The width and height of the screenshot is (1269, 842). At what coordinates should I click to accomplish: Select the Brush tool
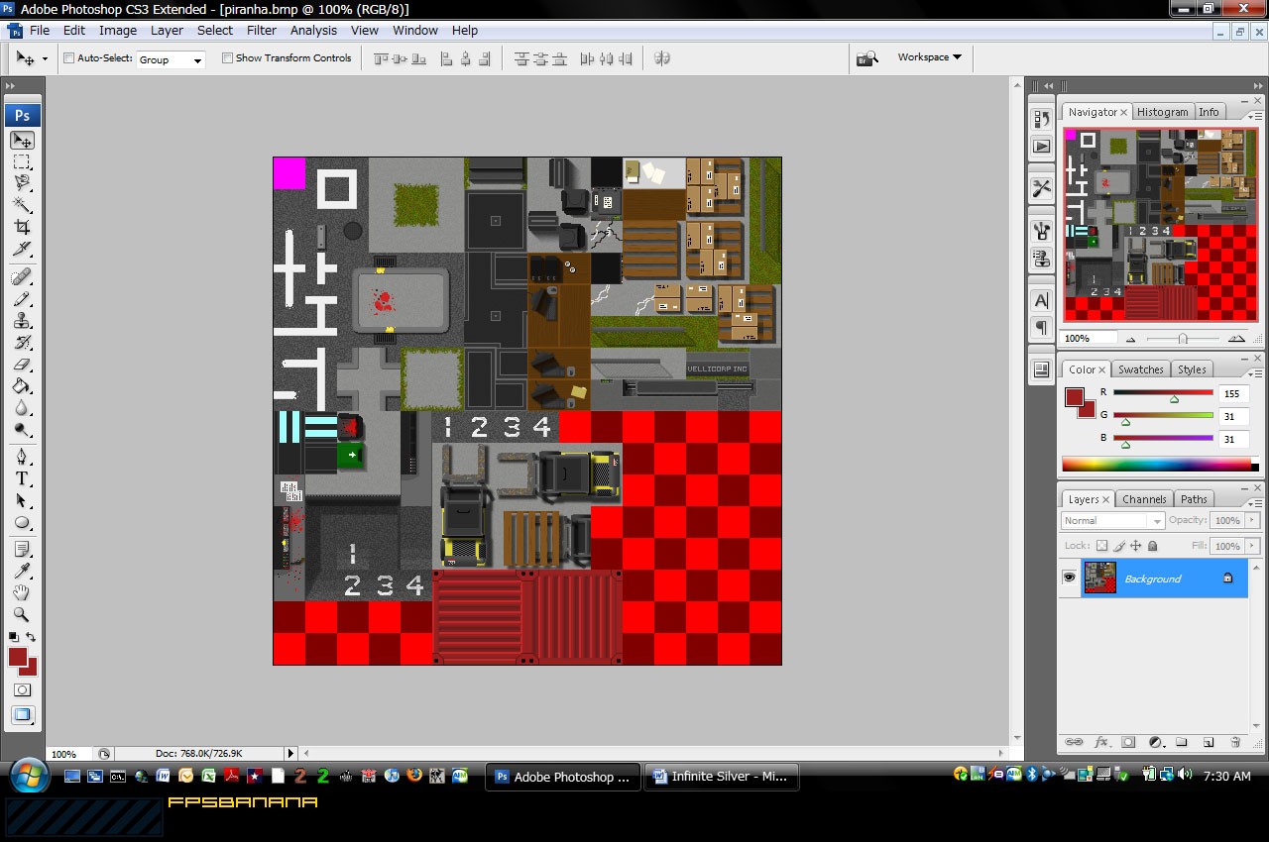[22, 298]
